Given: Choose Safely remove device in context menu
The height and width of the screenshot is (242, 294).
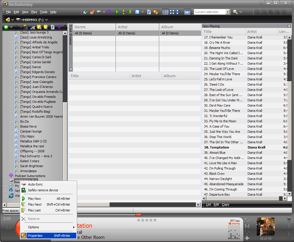Looking at the screenshot, I should 48,190.
